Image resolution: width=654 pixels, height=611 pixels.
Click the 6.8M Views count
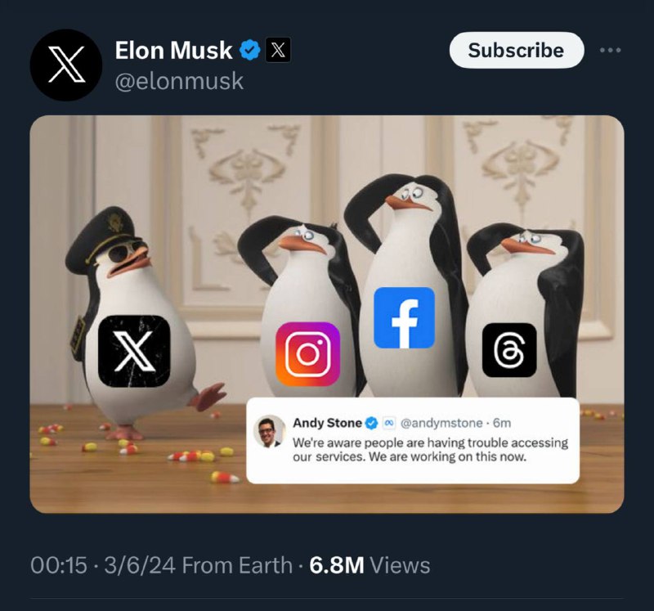(370, 565)
